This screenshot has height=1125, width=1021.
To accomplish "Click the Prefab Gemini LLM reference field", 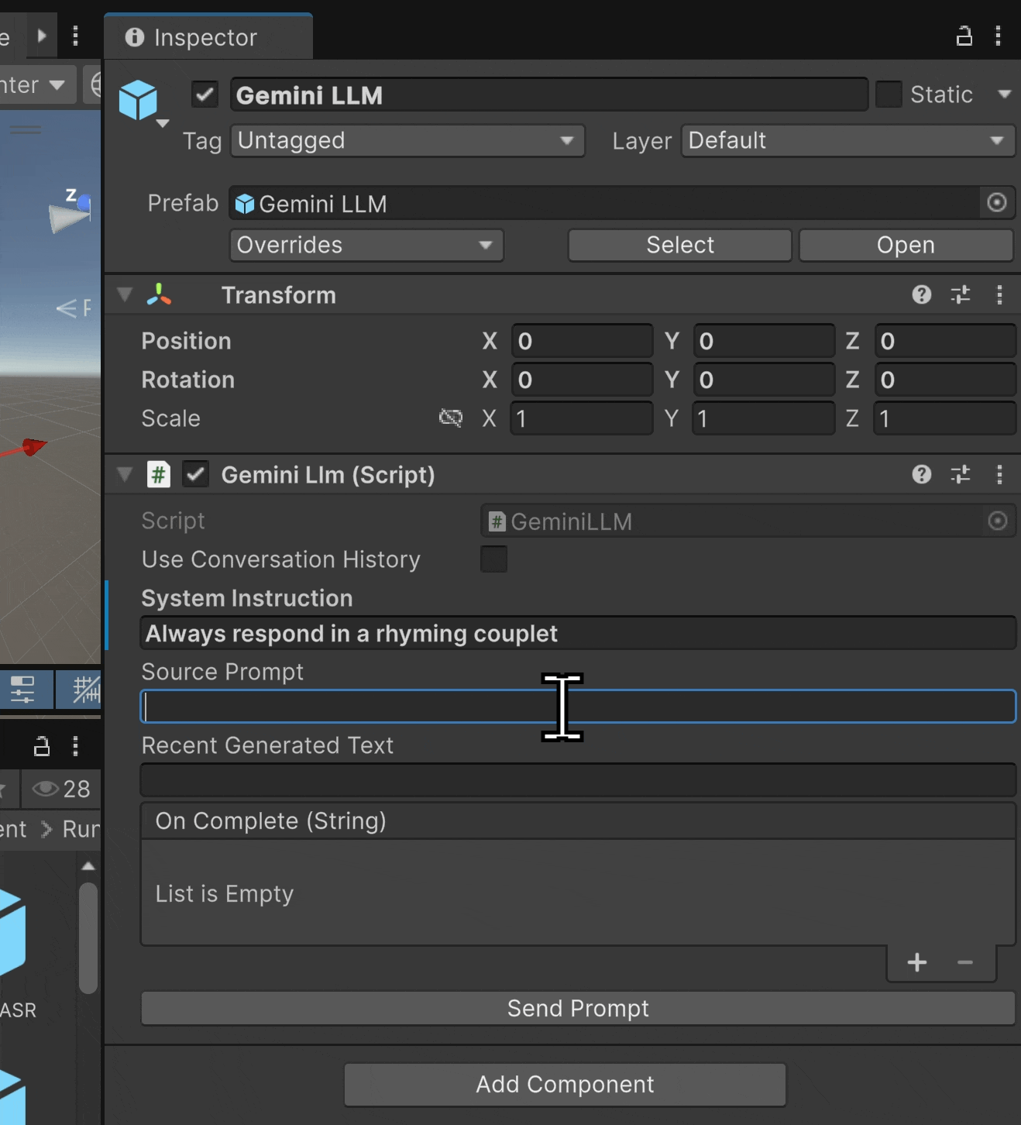I will point(604,203).
